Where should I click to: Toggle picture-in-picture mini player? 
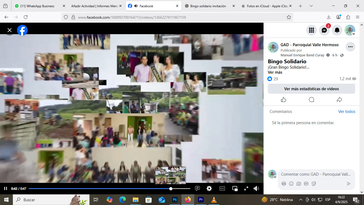[x=235, y=188]
